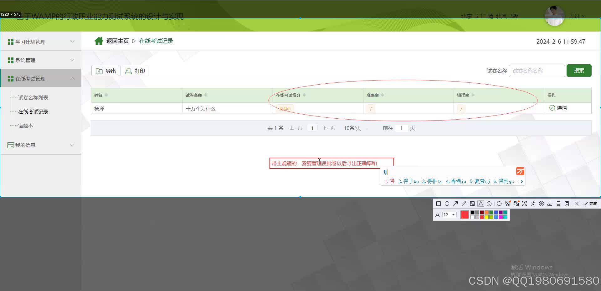
Task: Expand the 系统管理 menu
Action: point(41,60)
